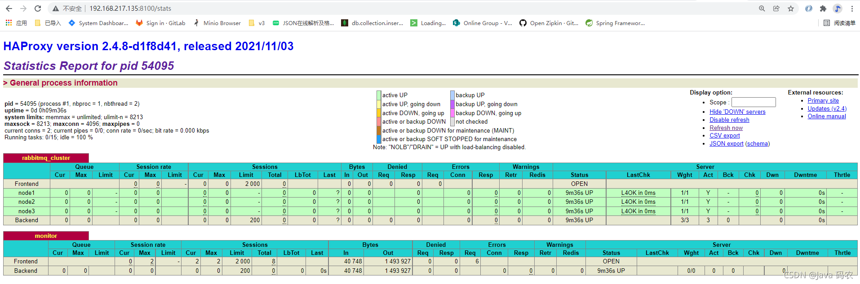Open the System Dashboard bookmark

pos(98,23)
